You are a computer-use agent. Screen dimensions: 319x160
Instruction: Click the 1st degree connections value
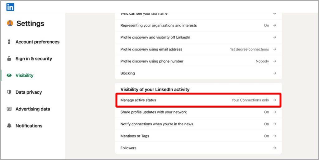[x=250, y=49]
